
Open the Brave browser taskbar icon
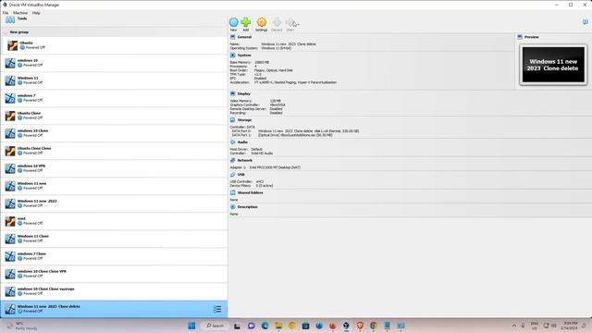click(360, 326)
